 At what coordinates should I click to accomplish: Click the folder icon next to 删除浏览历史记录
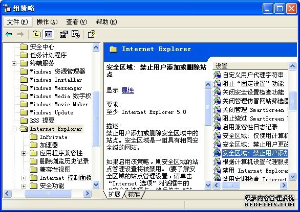[x=33, y=161]
